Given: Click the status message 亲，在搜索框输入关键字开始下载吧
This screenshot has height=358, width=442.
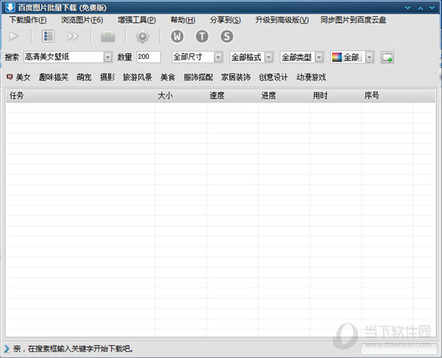Looking at the screenshot, I should click(73, 349).
